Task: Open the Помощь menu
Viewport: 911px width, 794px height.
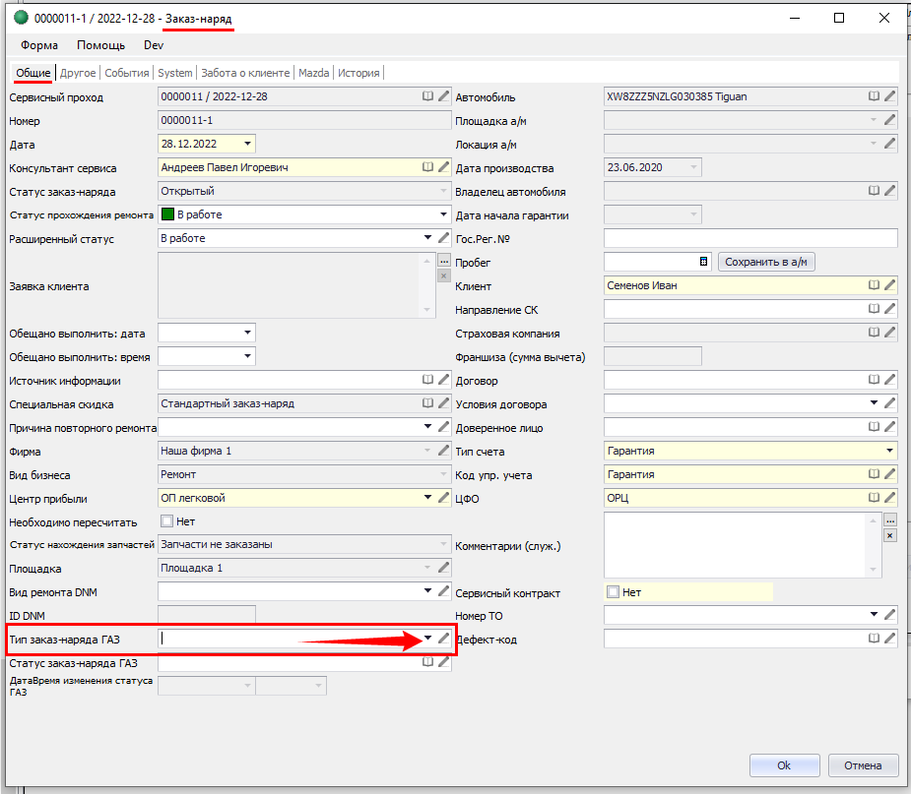Action: (100, 45)
